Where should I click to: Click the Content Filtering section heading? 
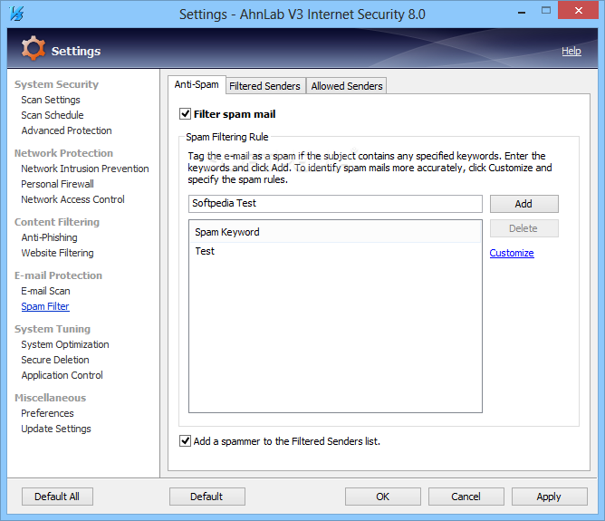57,222
